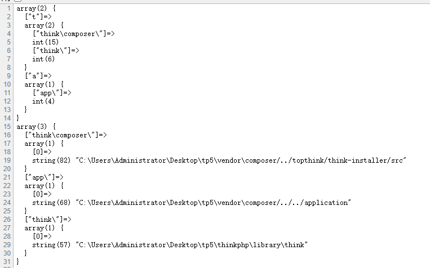This screenshot has width=430, height=268.
Task: Select line number 19 in the margin
Action: 7,160
